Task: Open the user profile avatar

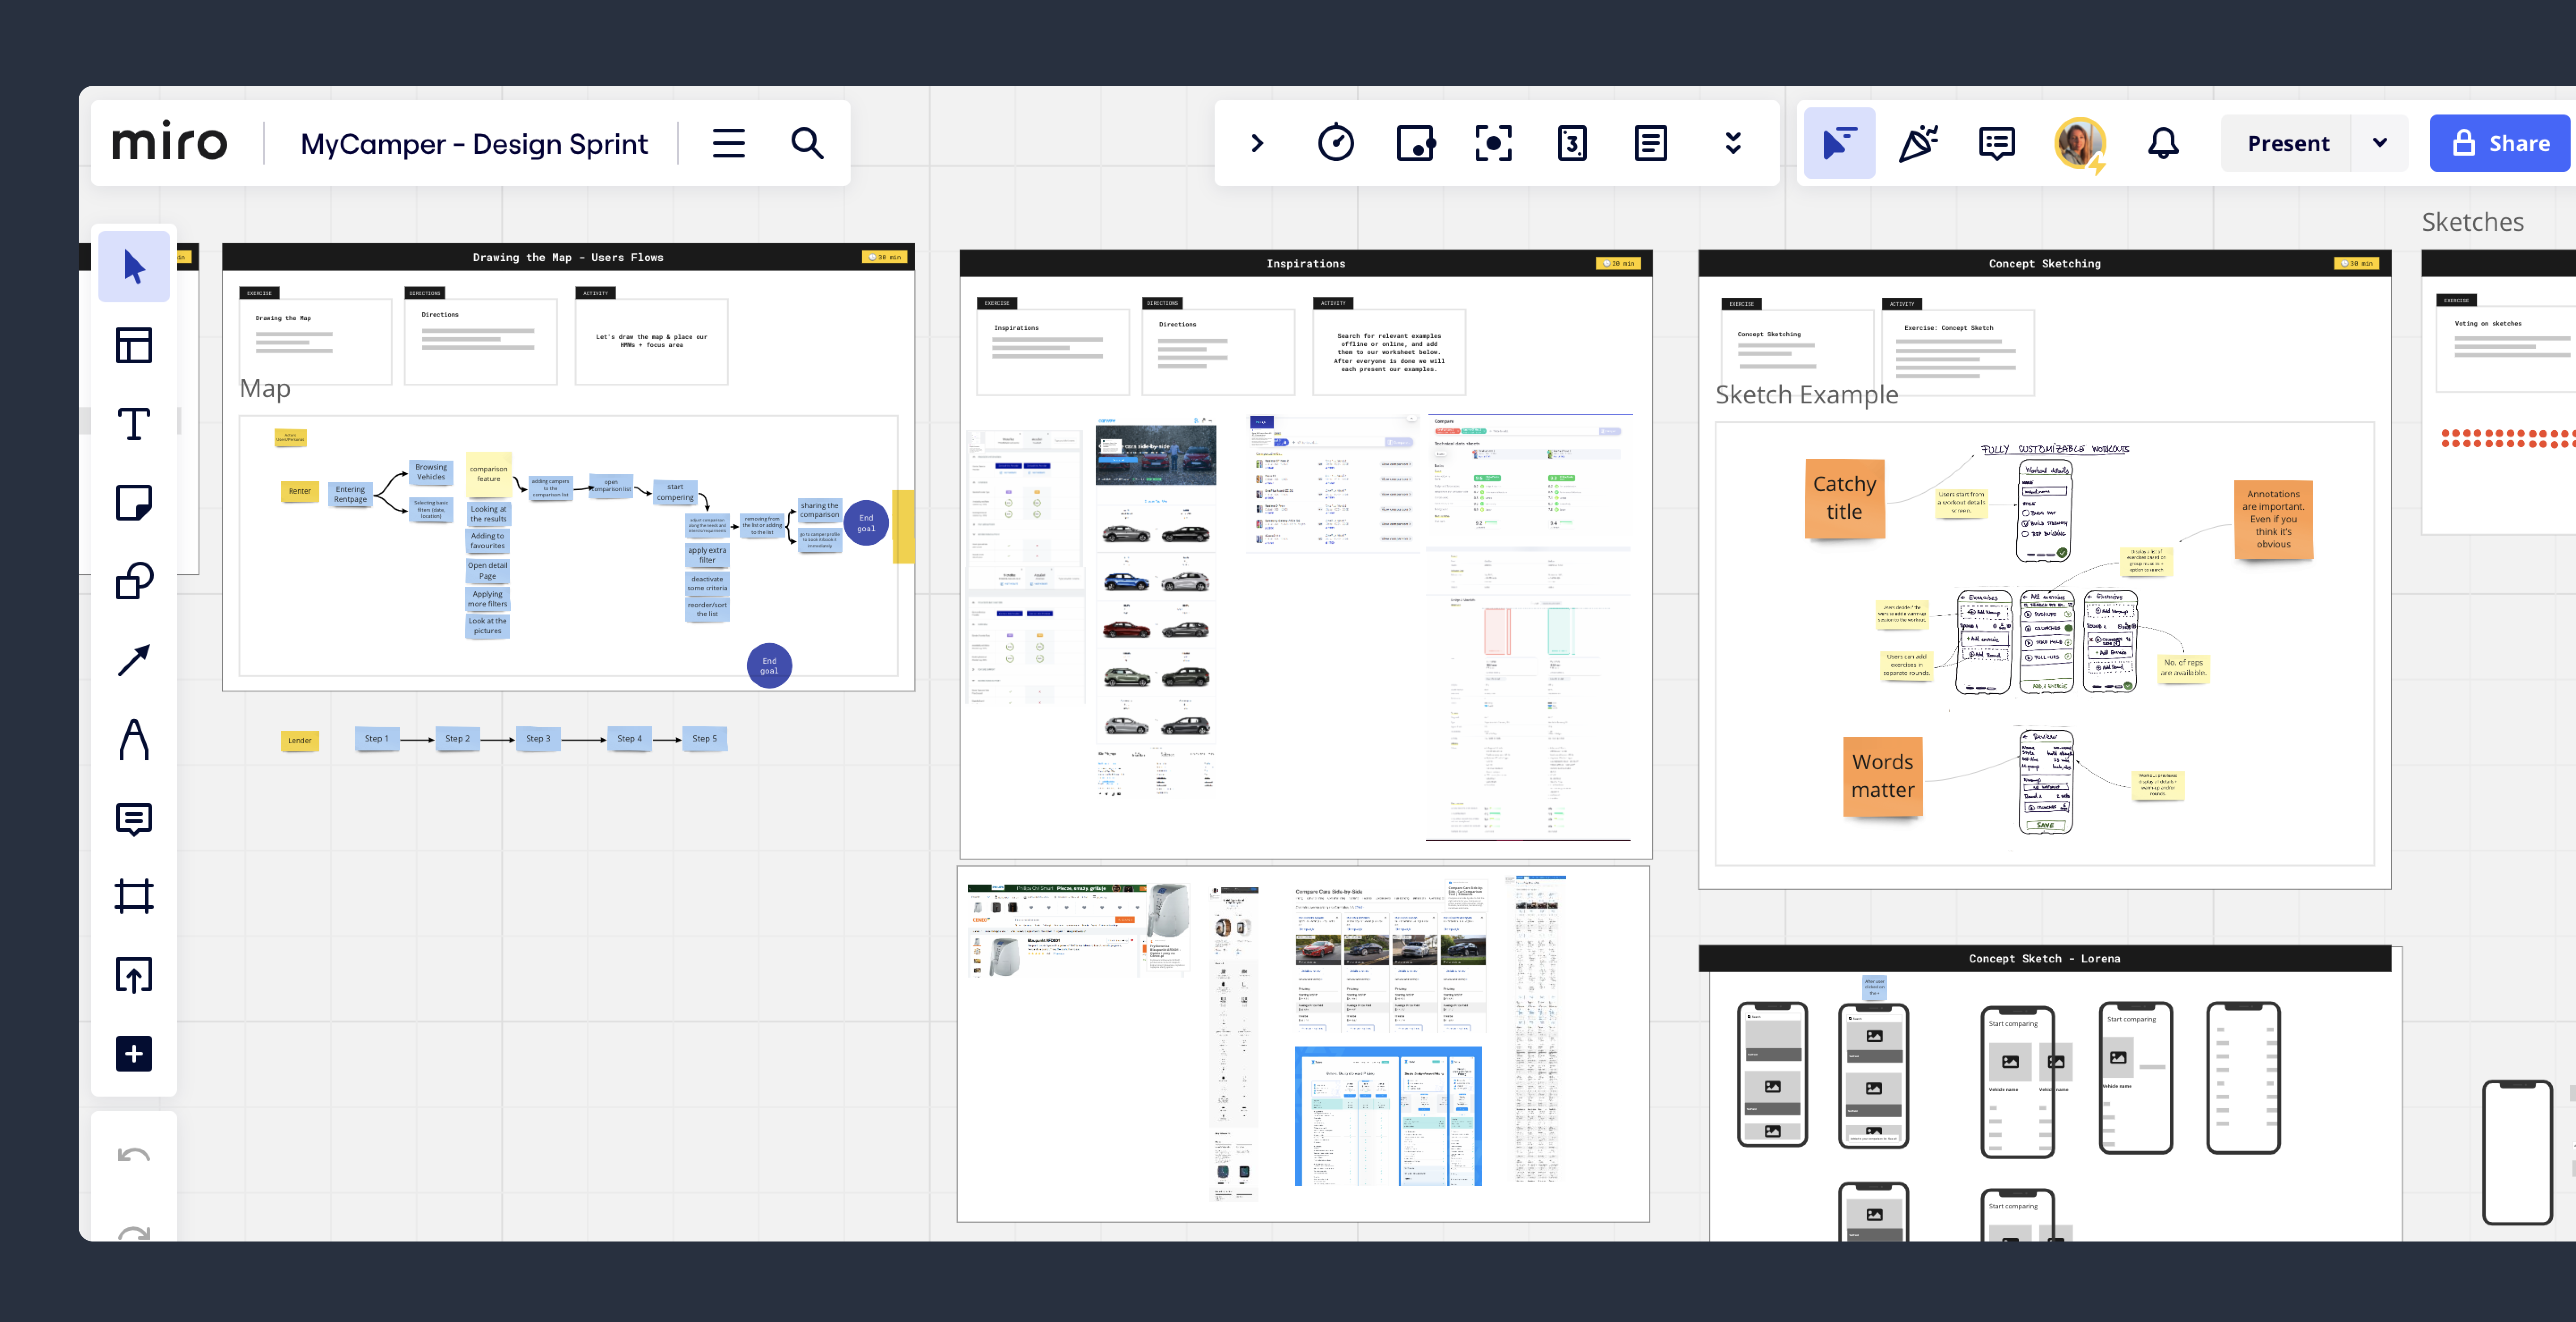Action: click(2080, 143)
